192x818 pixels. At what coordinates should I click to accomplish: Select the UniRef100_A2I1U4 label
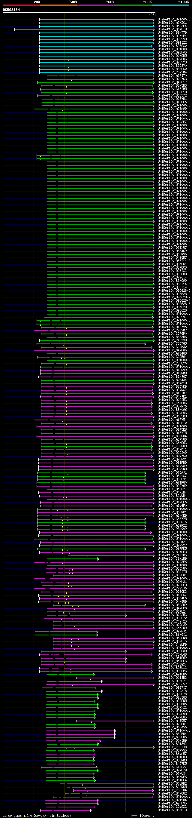(x=172, y=800)
